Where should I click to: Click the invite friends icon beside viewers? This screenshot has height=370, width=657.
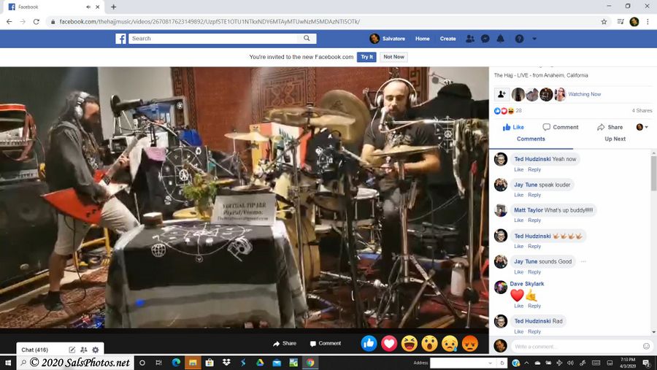pyautogui.click(x=502, y=94)
